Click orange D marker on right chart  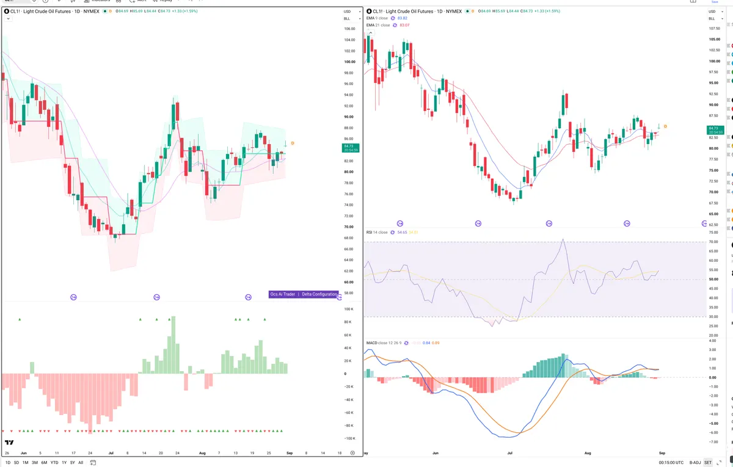click(665, 126)
